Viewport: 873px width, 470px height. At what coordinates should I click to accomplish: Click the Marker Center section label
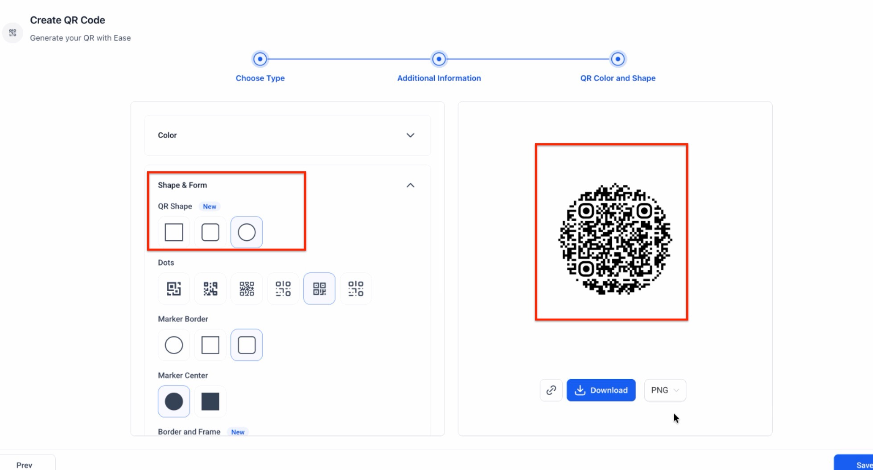click(x=183, y=376)
